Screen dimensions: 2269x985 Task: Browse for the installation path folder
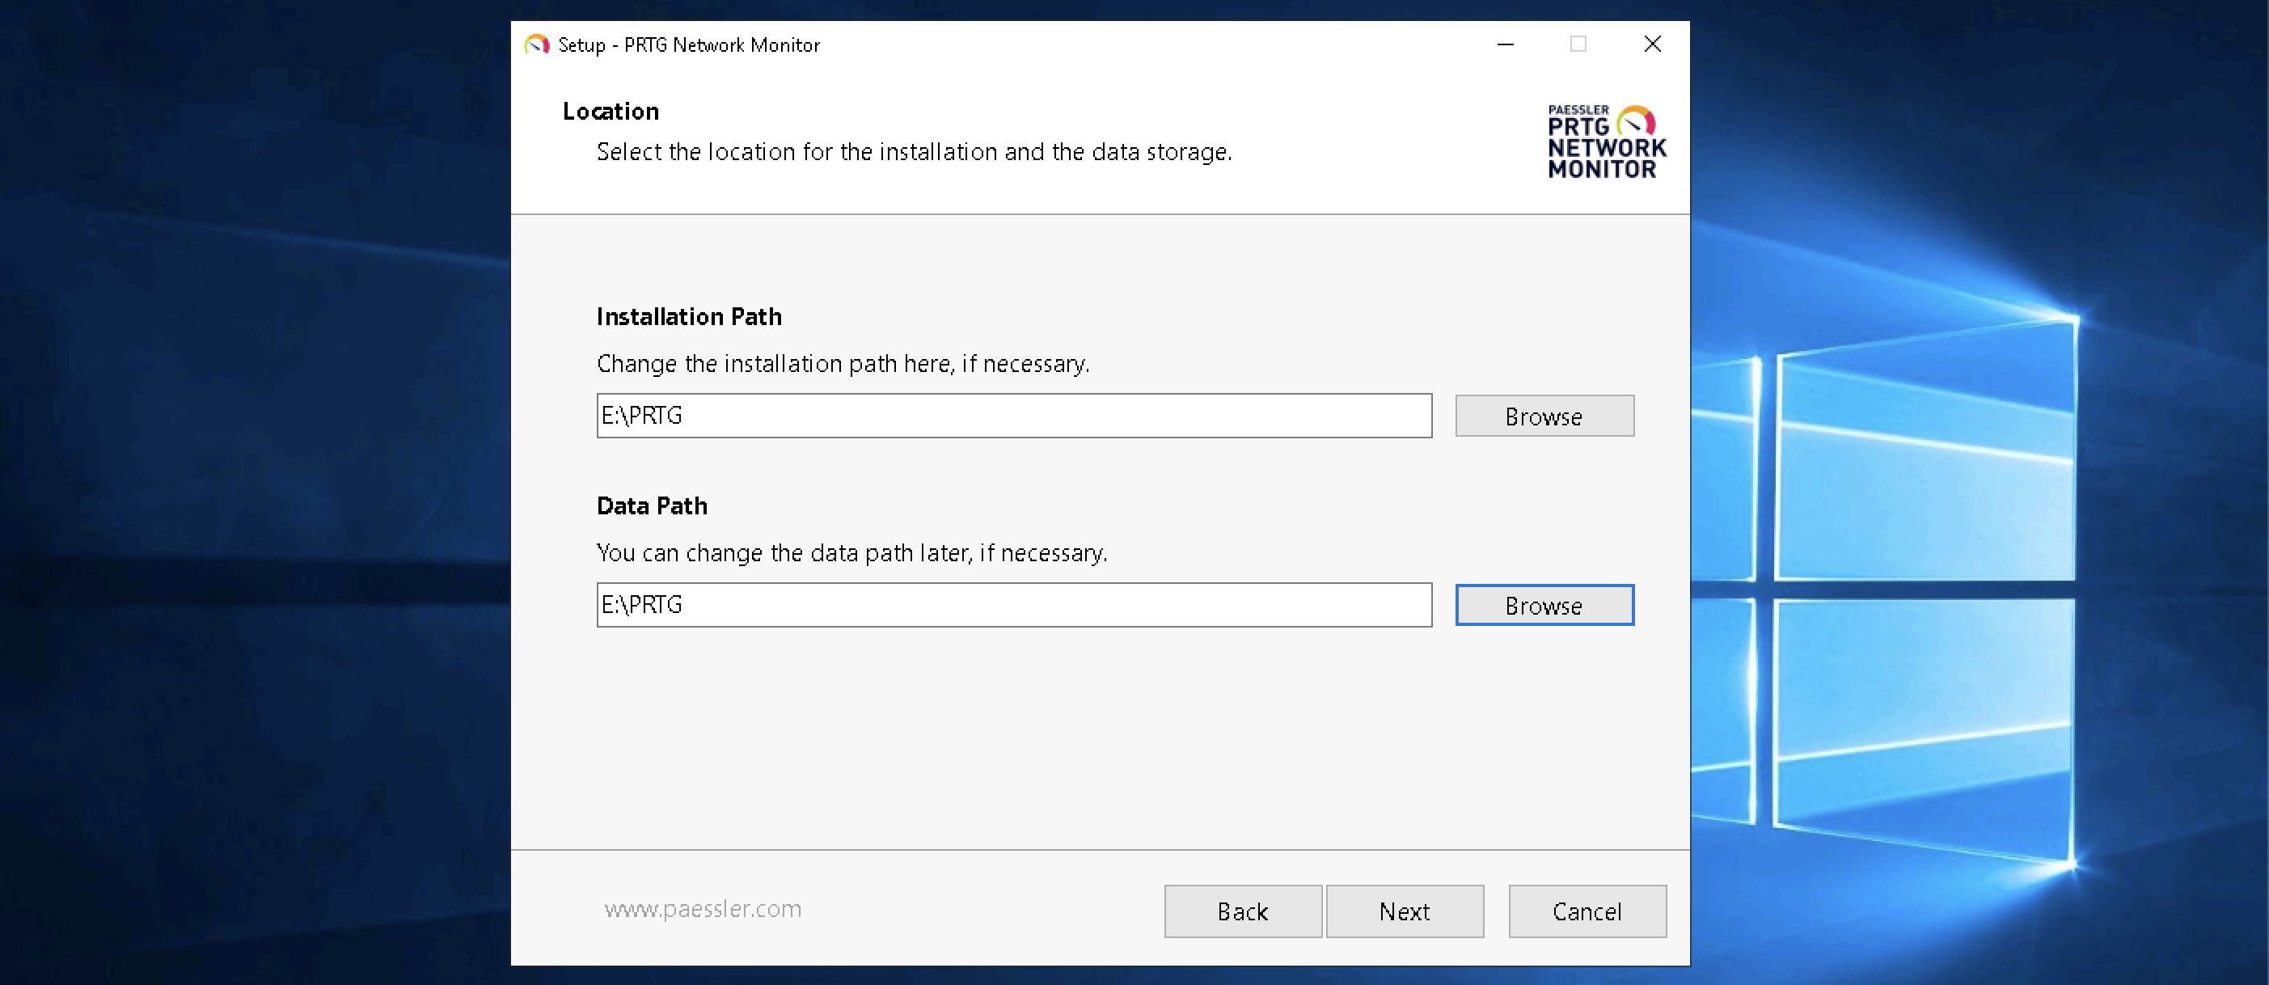(x=1543, y=416)
